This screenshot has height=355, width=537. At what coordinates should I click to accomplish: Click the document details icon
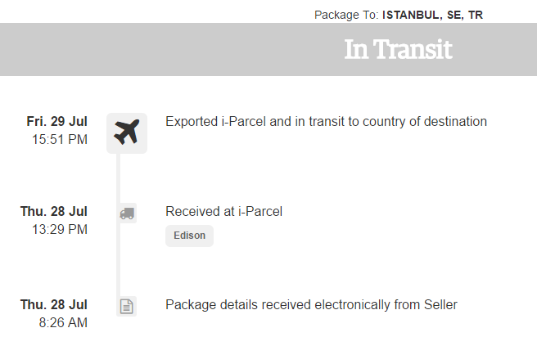coord(127,306)
